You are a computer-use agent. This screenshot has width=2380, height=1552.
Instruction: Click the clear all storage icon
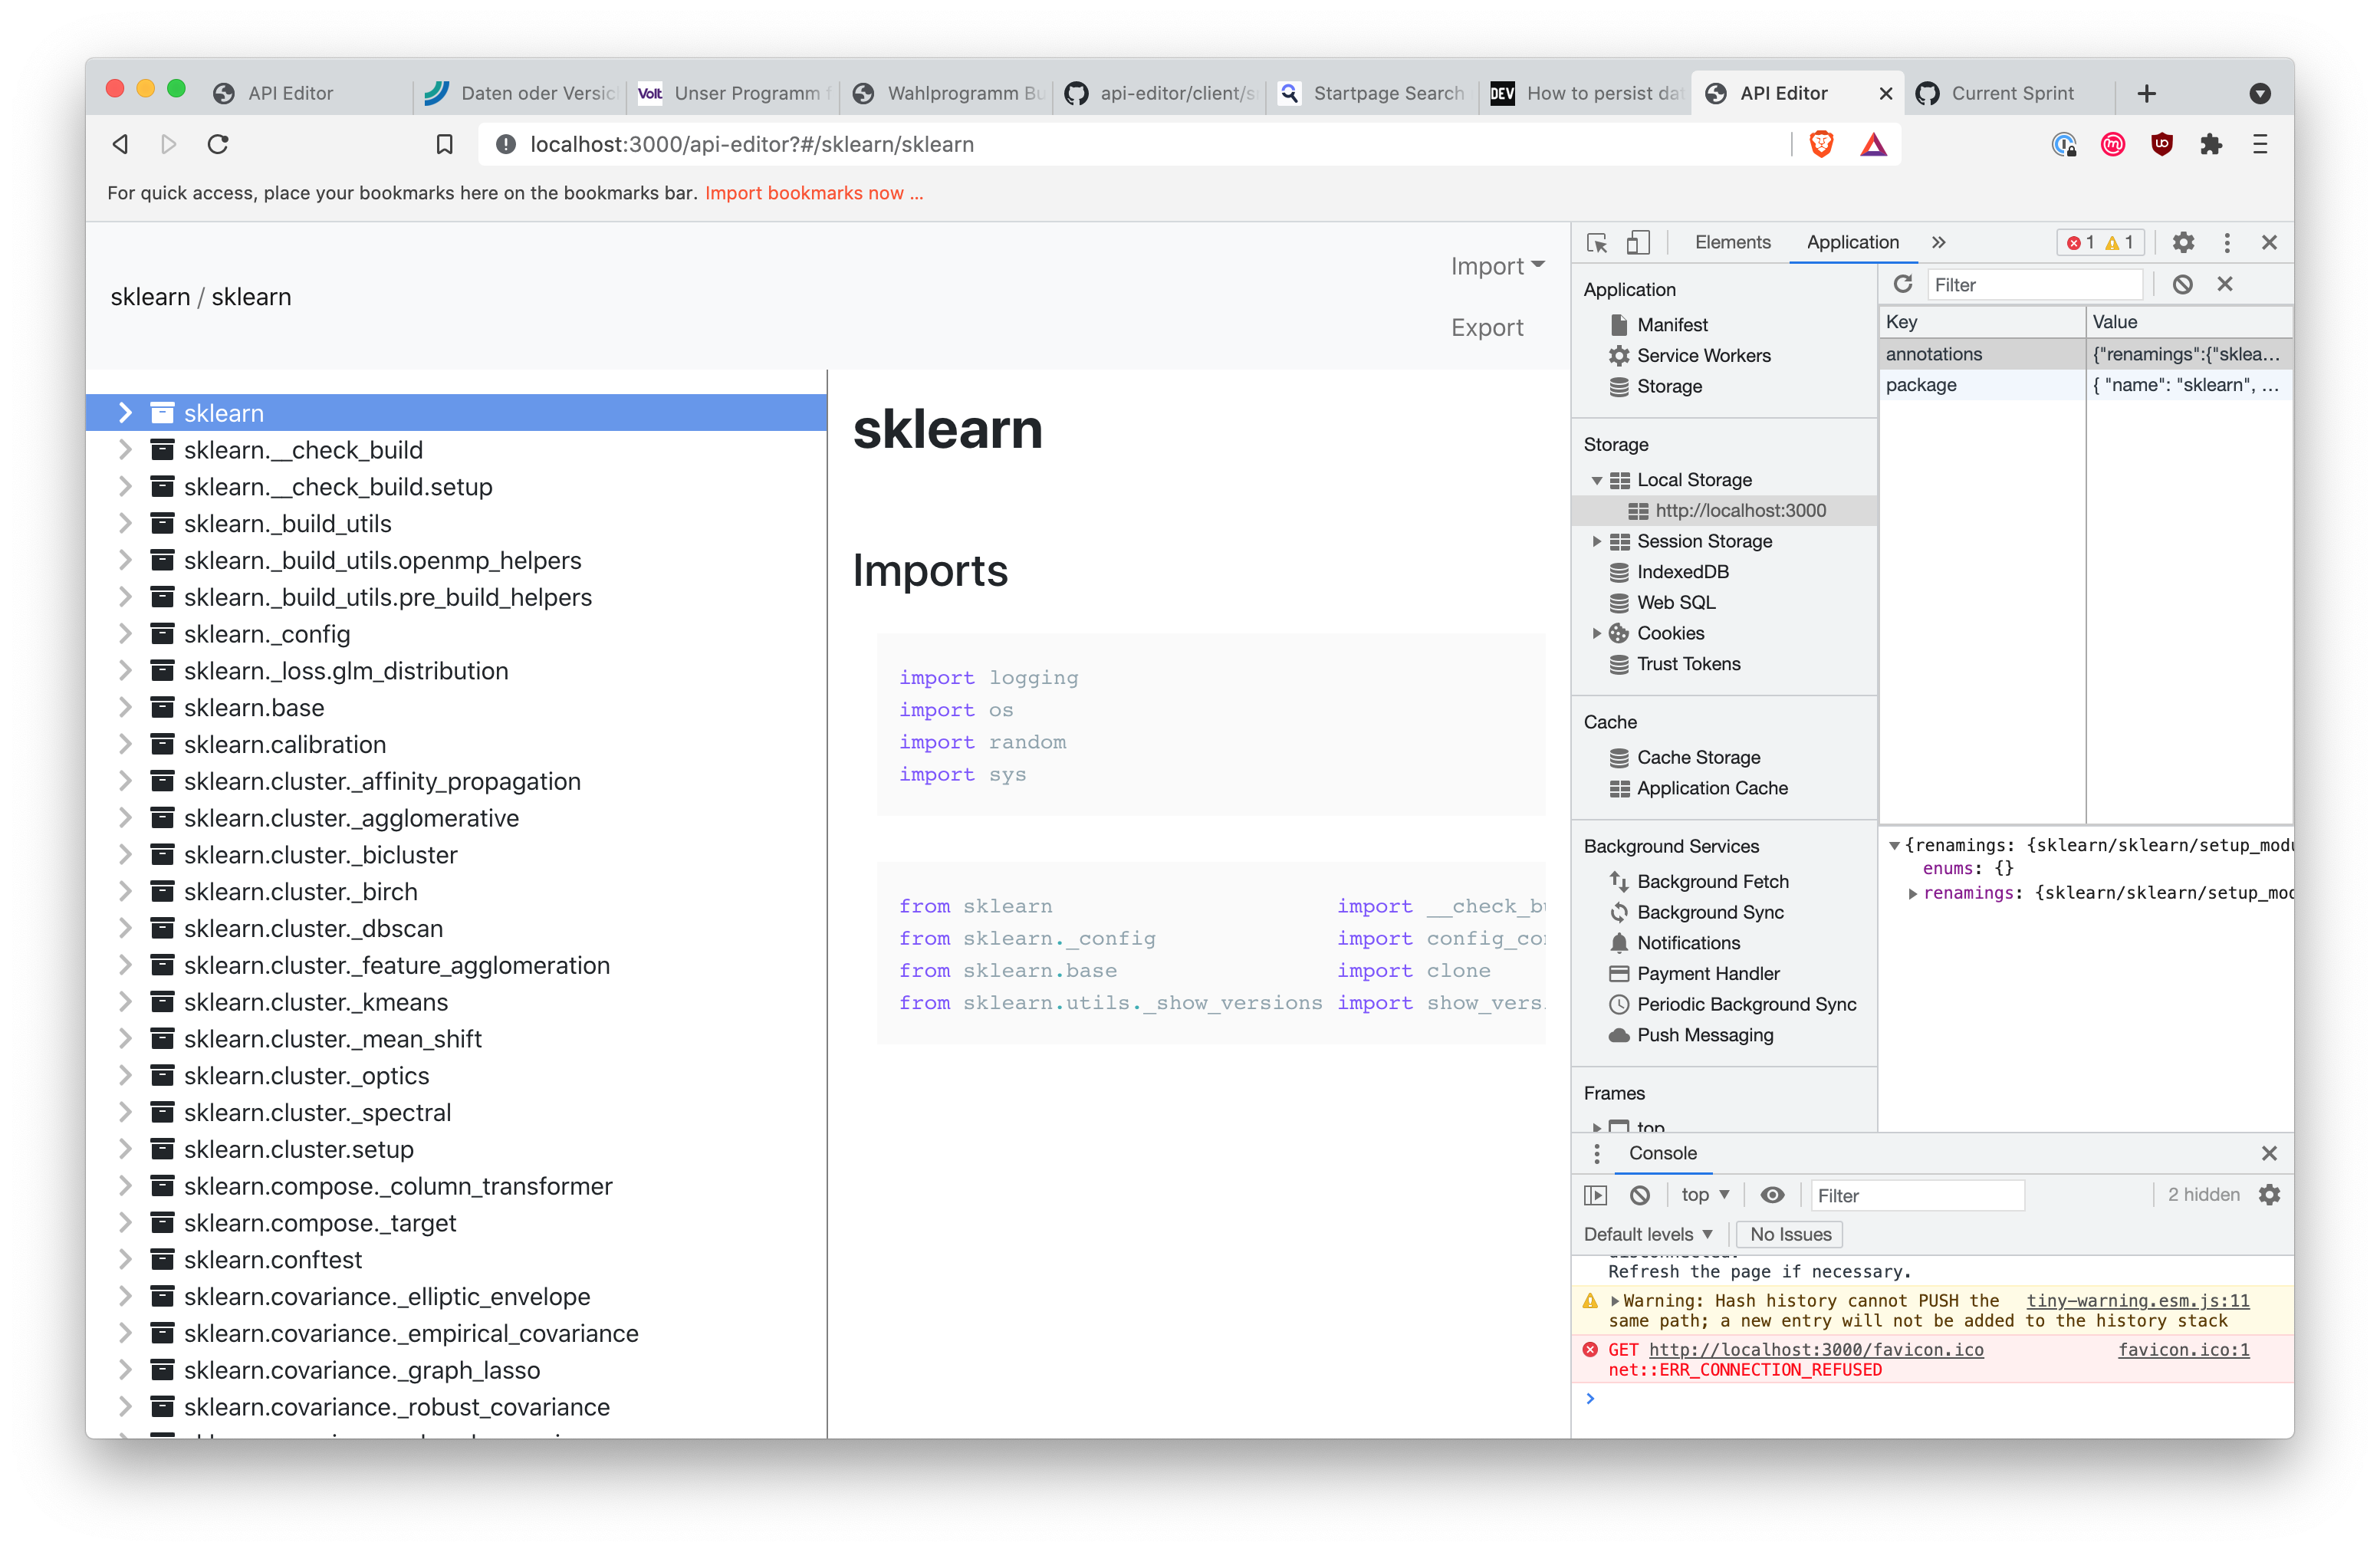coord(2182,285)
